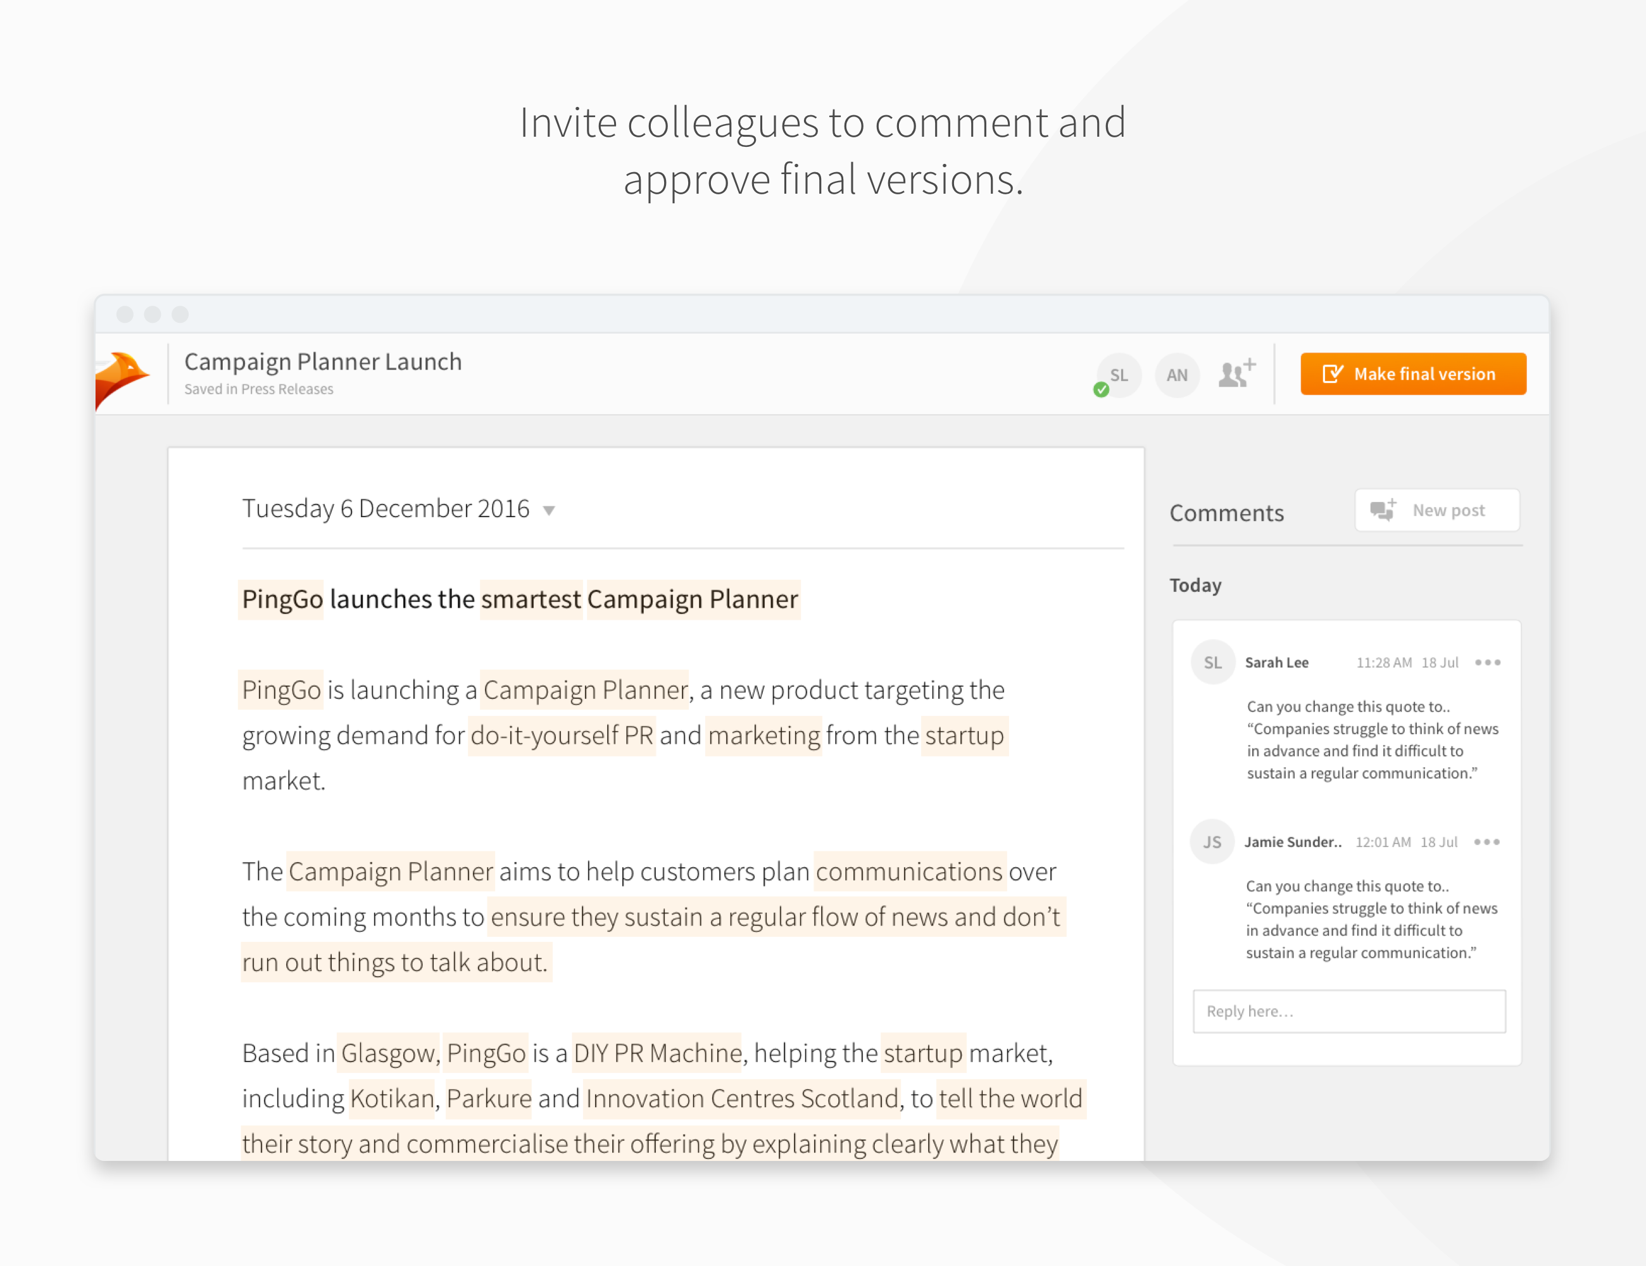
Task: Click the invite colleagues add-people icon
Action: (x=1236, y=373)
